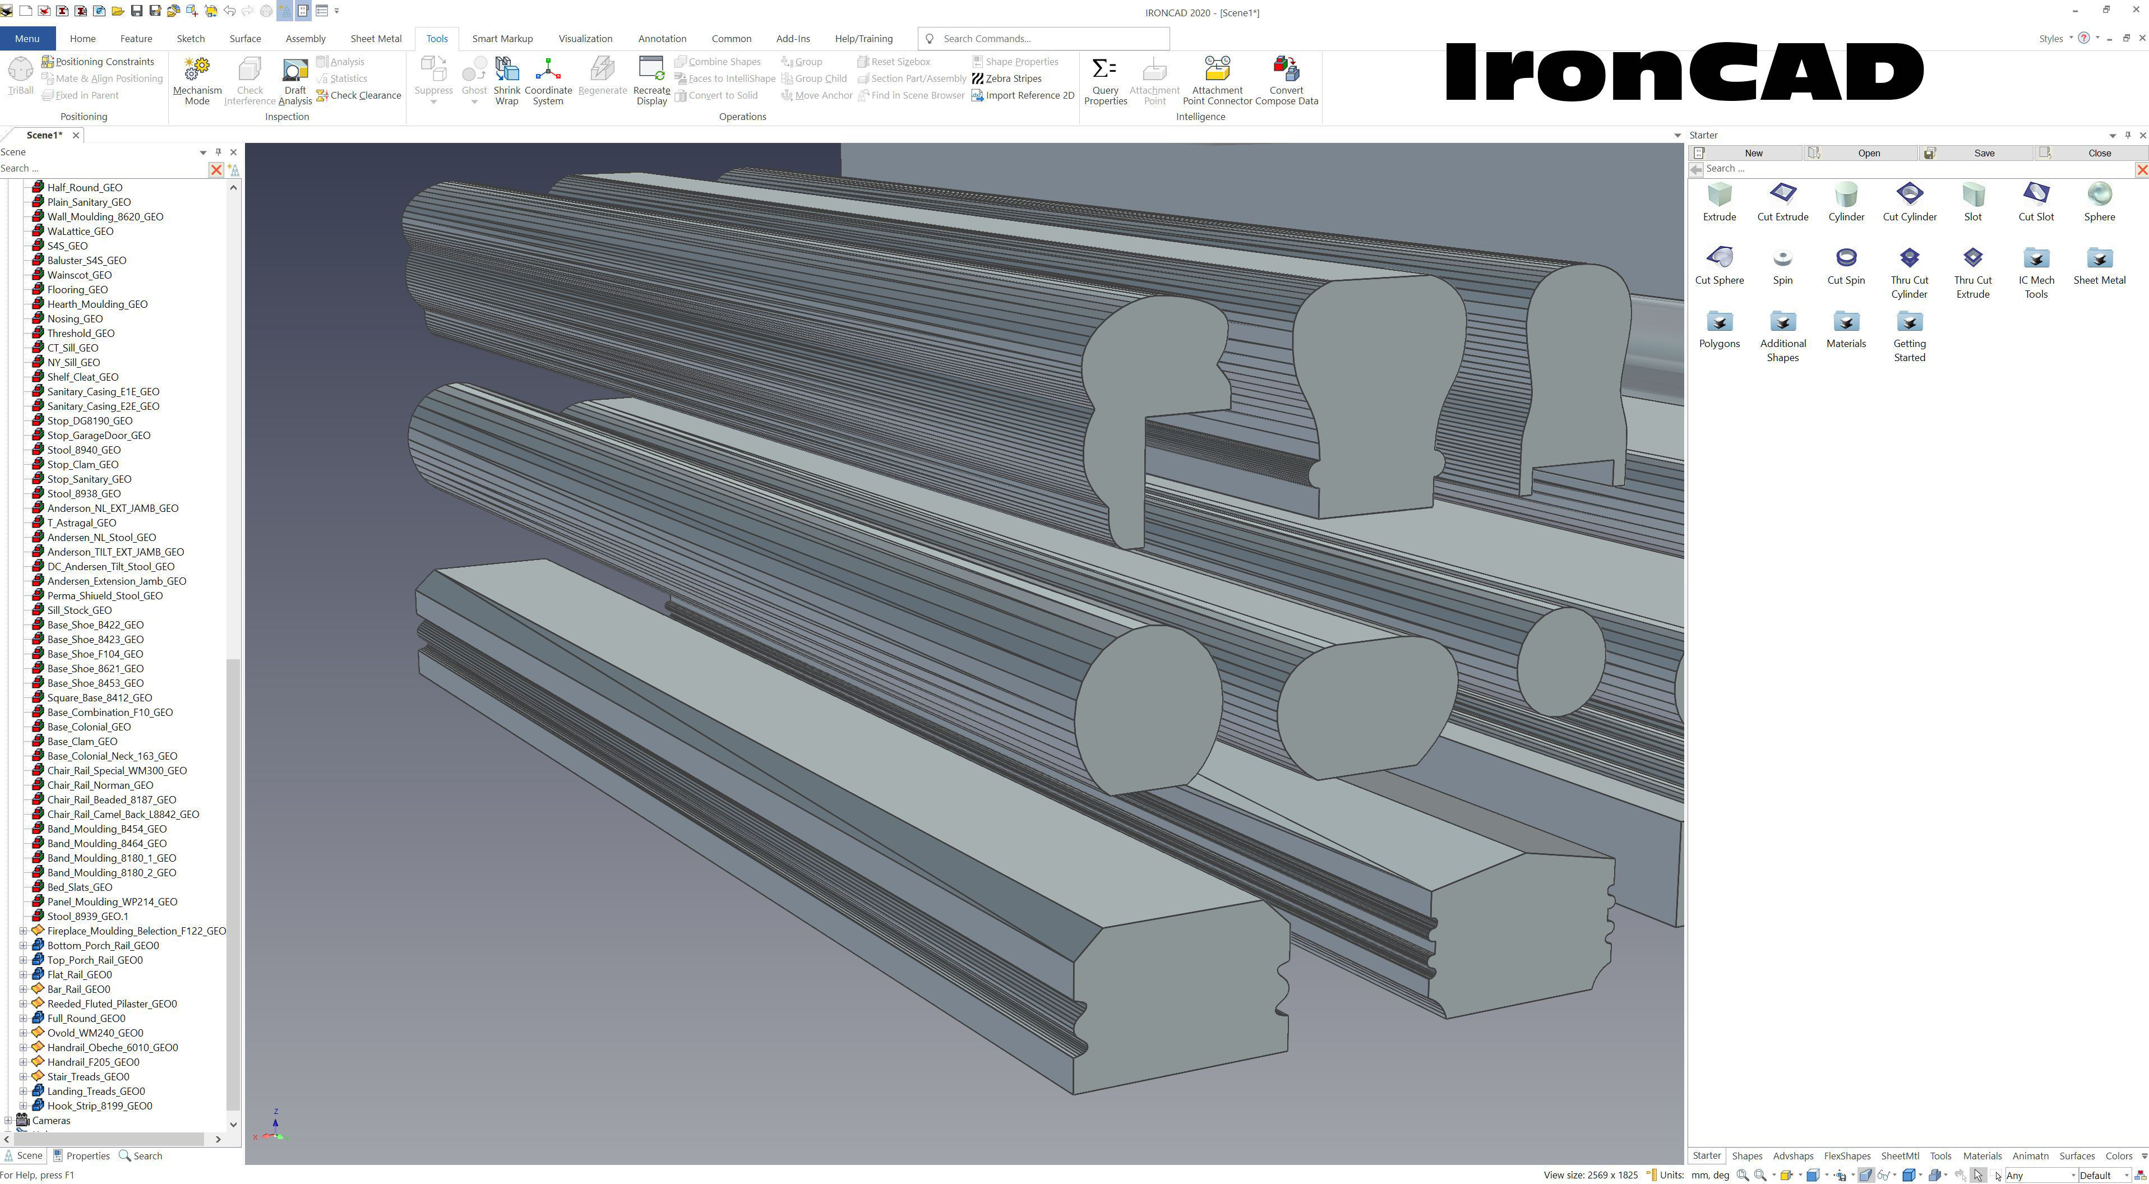Pick the Cut Extrude shape

pyautogui.click(x=1783, y=203)
